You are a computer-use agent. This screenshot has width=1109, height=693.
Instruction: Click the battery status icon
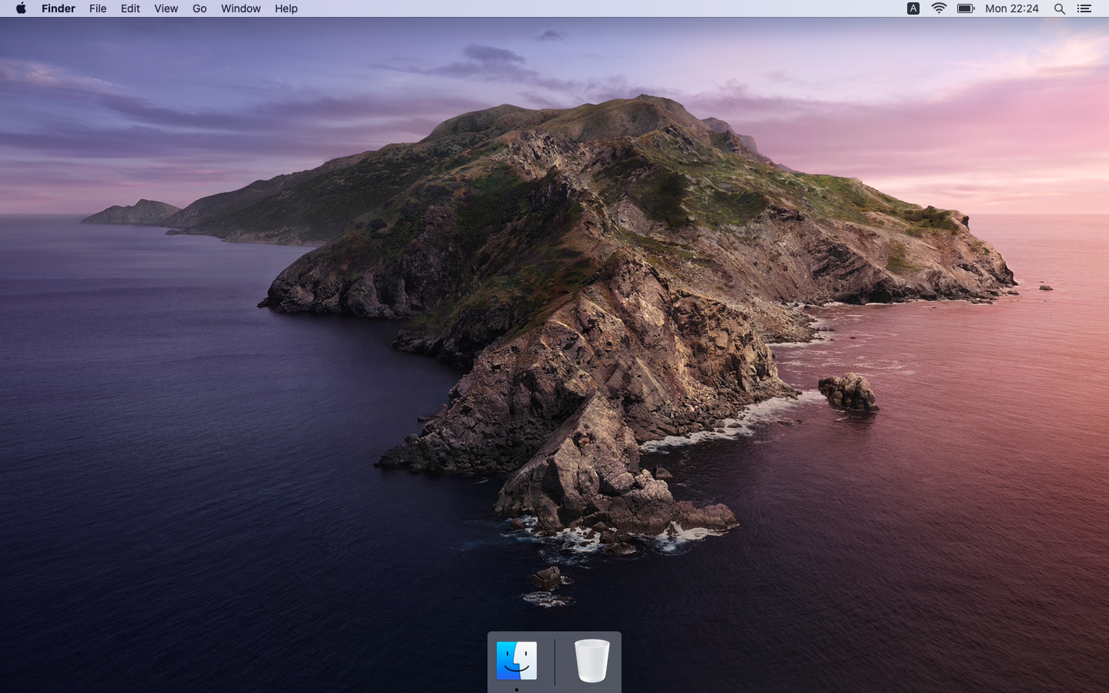966,8
